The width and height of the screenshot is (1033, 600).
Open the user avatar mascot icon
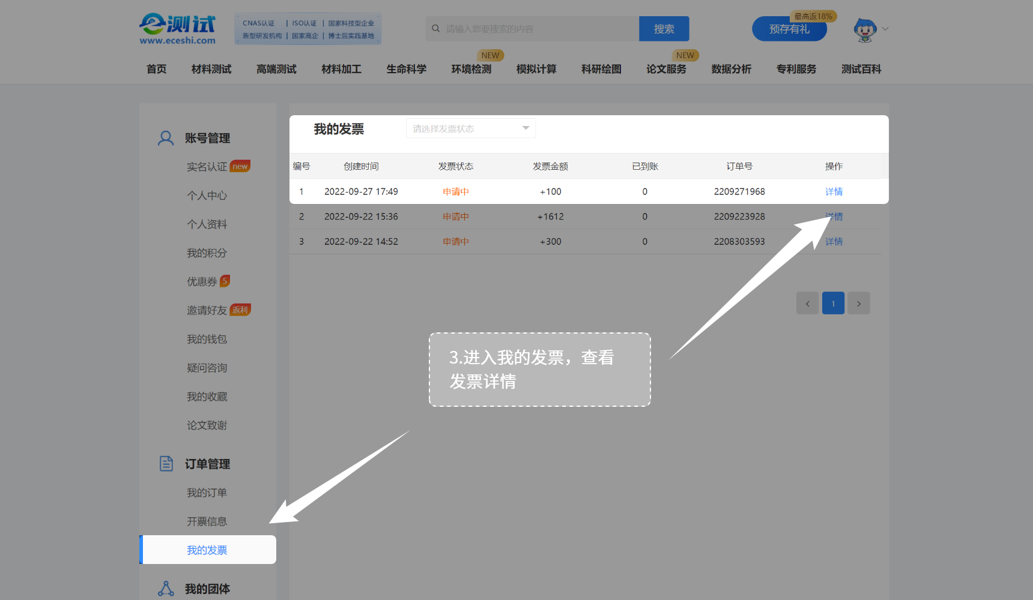865,29
